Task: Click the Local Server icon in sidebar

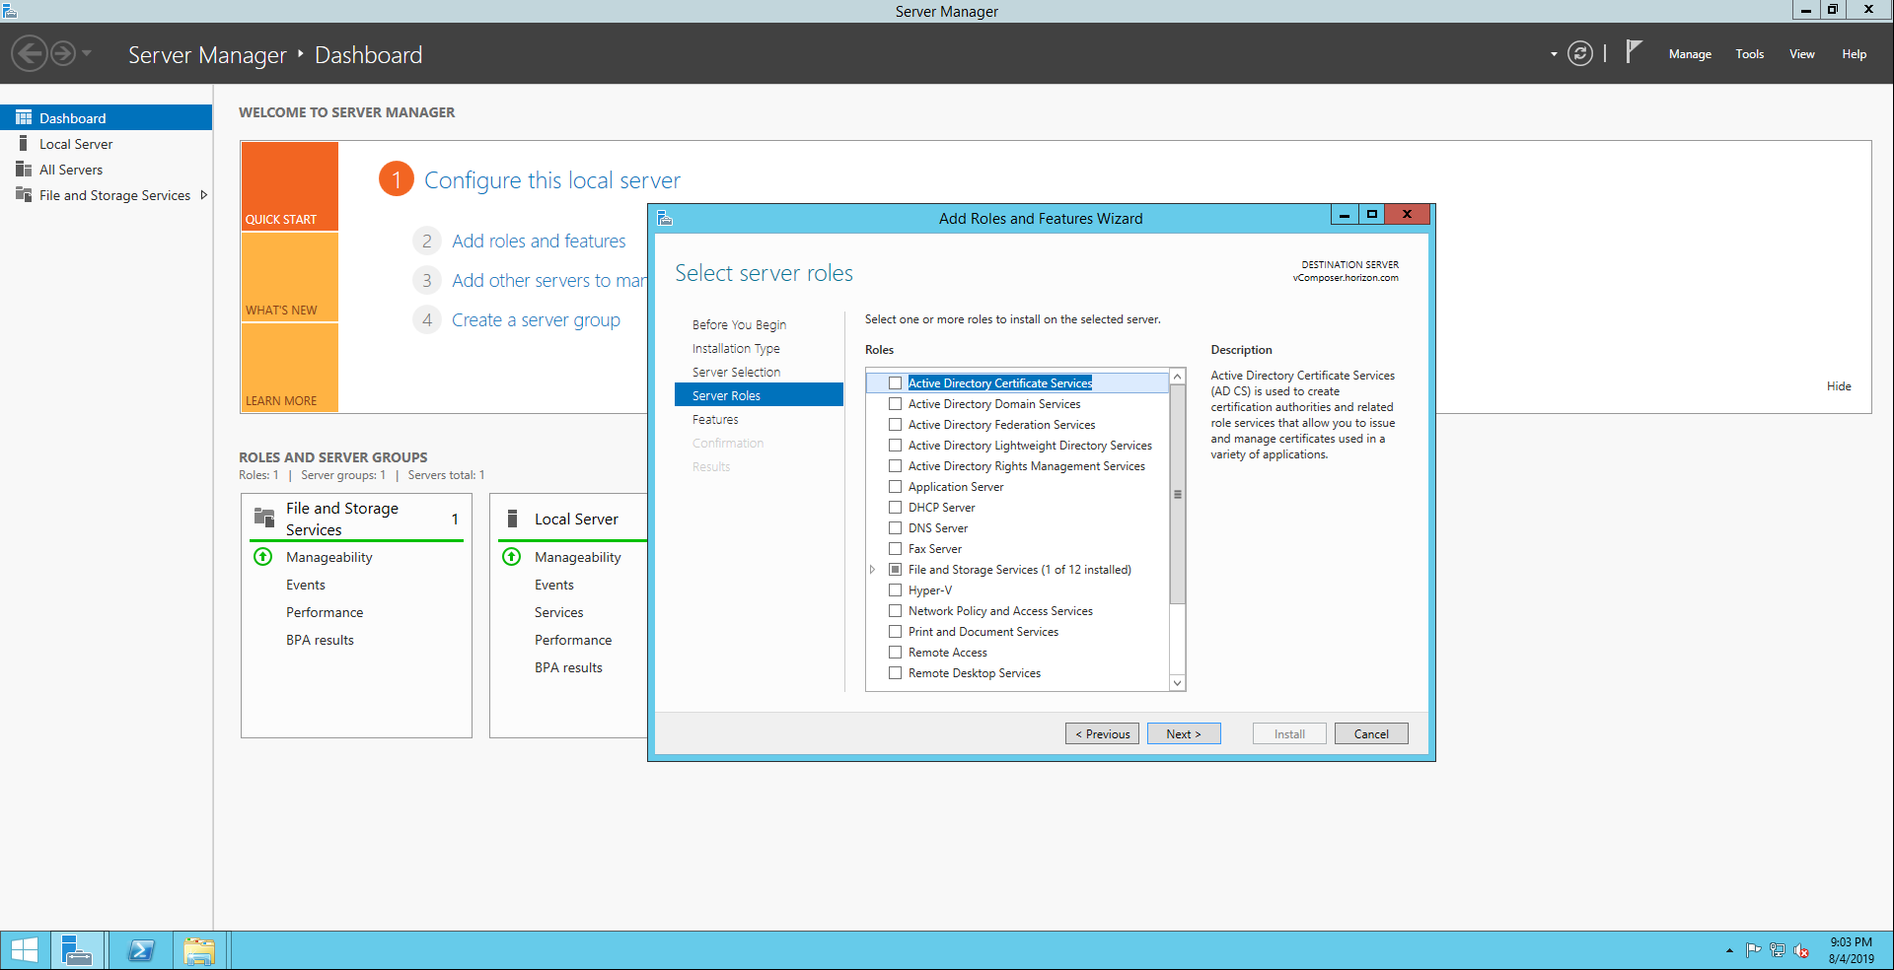Action: tap(24, 144)
